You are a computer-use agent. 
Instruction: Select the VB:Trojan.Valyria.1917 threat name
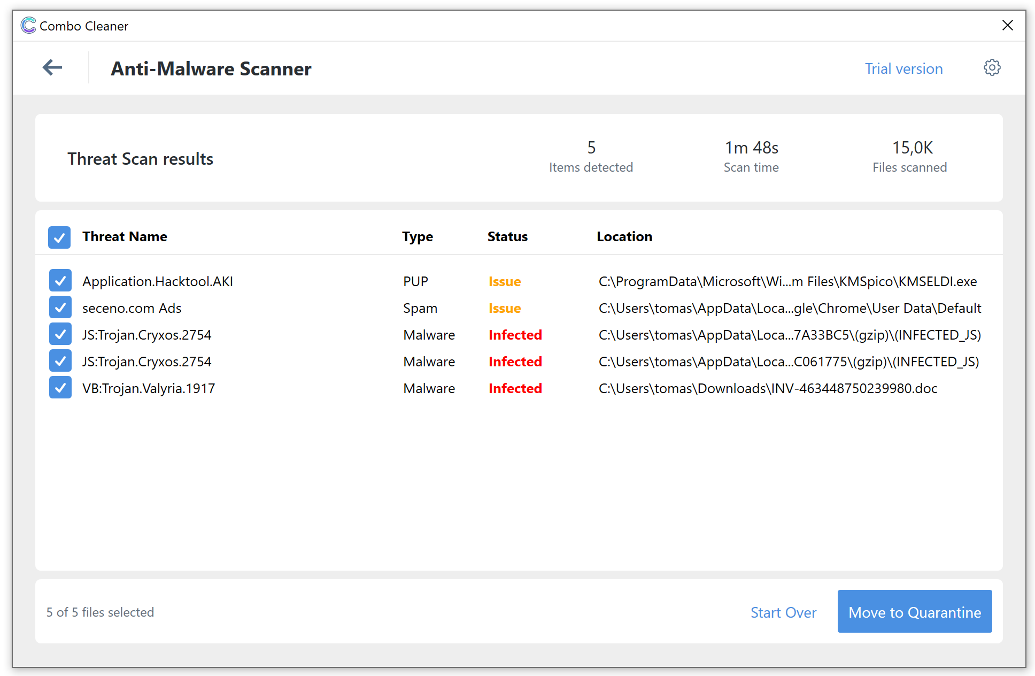[x=149, y=388]
